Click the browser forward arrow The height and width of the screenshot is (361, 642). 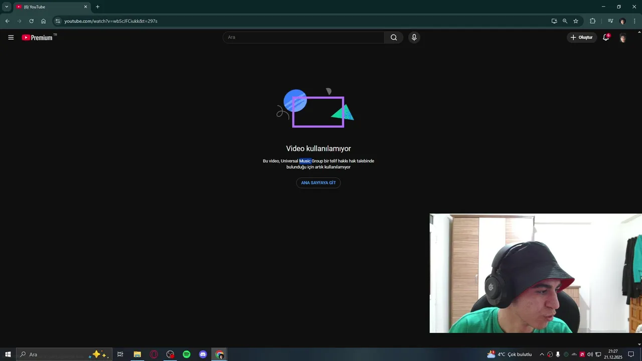click(x=19, y=21)
